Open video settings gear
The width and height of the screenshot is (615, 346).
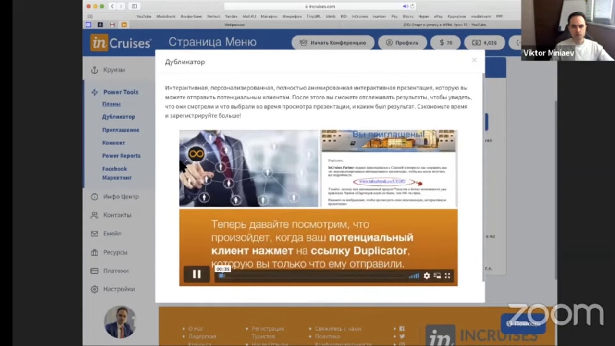pyautogui.click(x=427, y=276)
